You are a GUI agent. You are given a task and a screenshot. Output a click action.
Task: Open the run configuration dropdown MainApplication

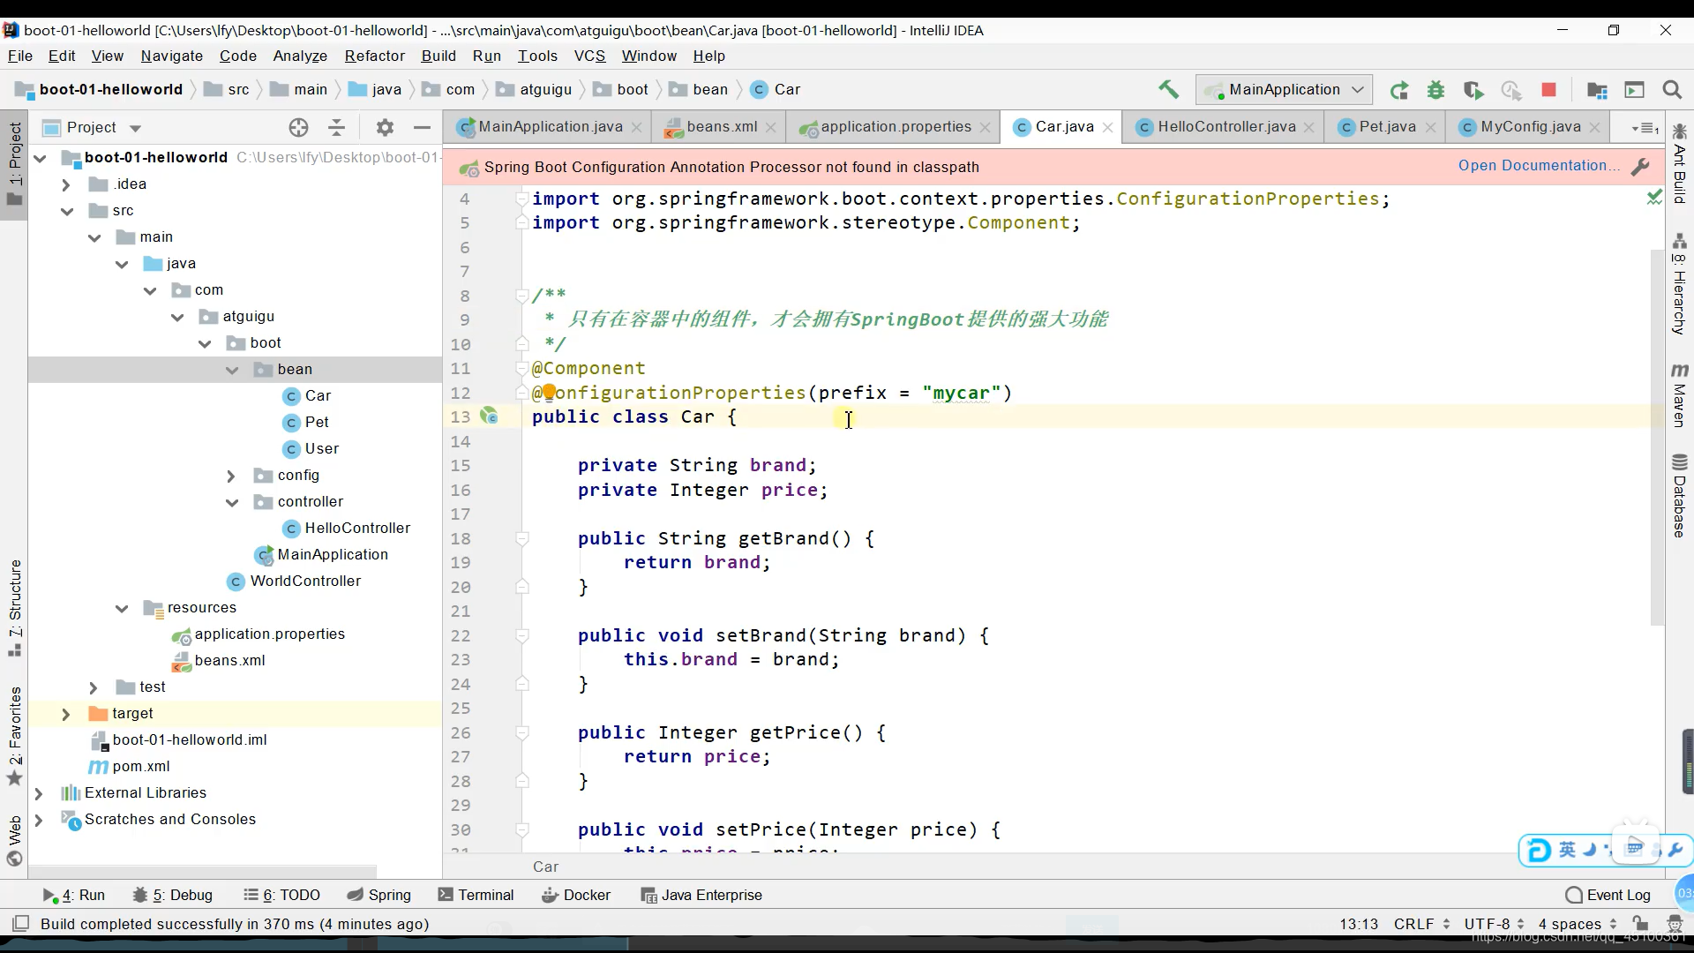coord(1285,90)
